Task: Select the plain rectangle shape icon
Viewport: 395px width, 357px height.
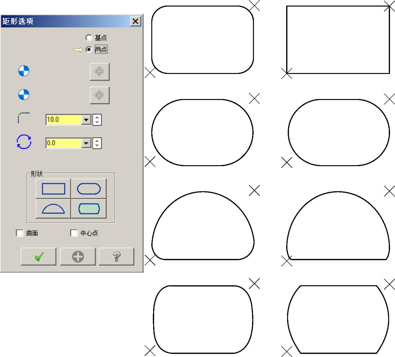Action: (x=53, y=189)
